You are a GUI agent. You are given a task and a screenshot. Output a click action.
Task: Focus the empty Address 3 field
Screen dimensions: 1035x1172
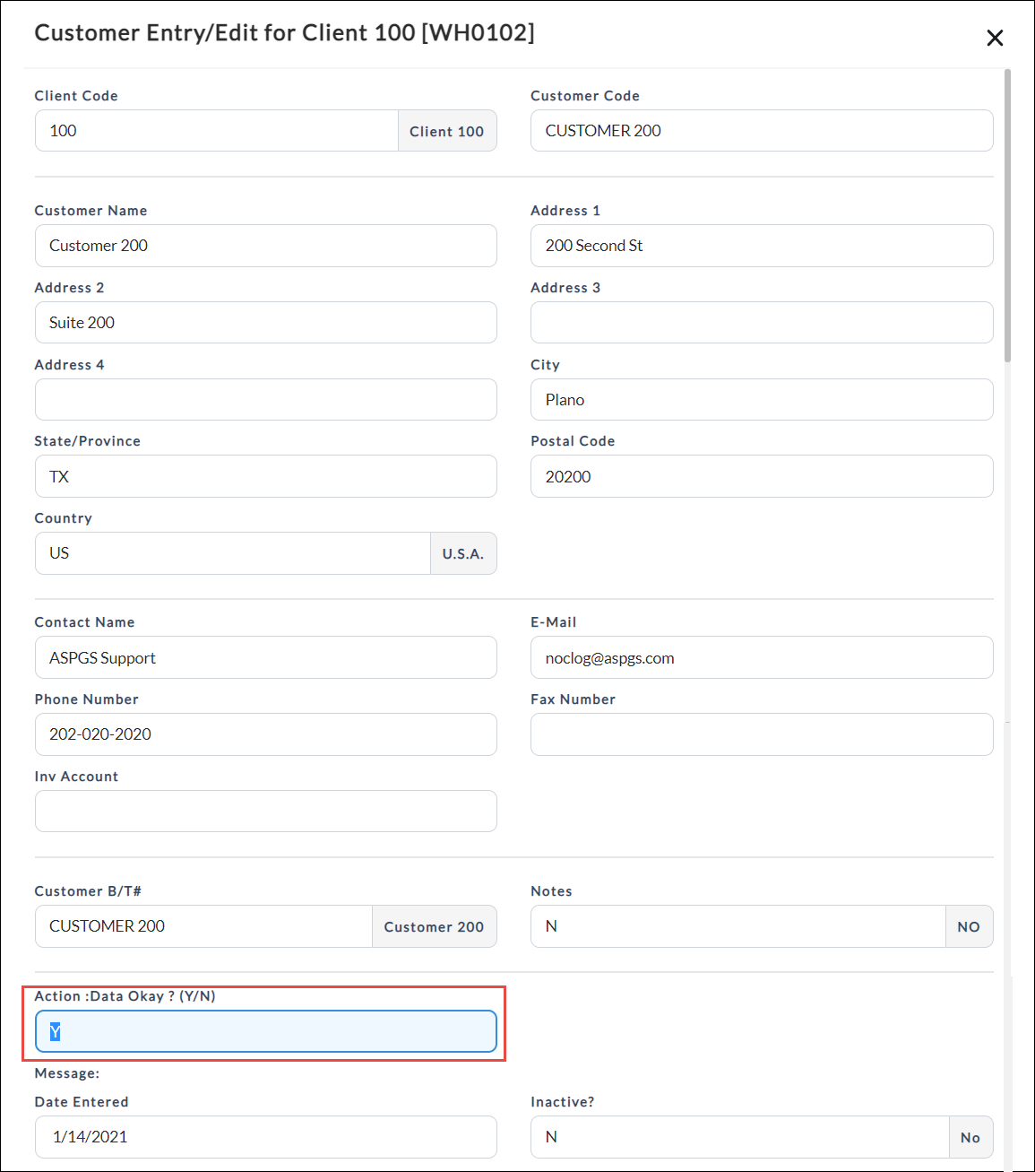click(x=761, y=323)
